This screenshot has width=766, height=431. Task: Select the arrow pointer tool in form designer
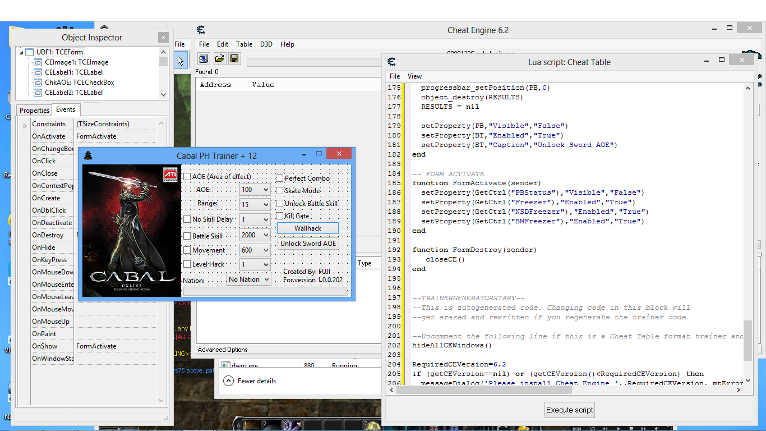coord(181,61)
